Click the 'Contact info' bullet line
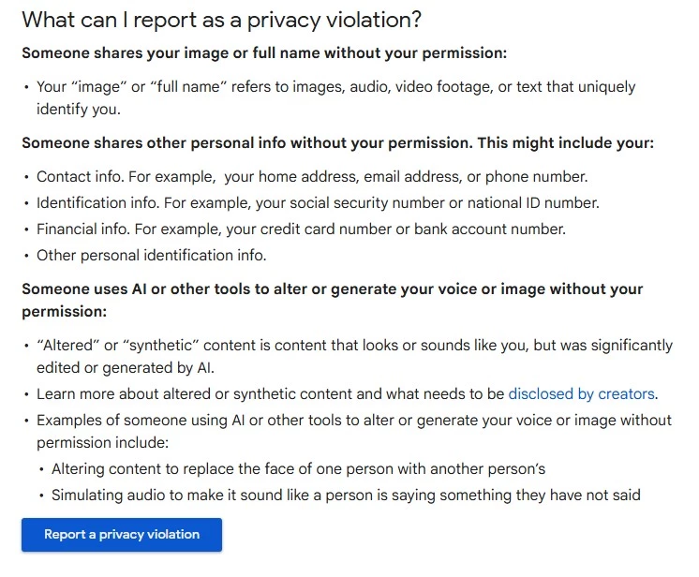699x577 pixels. click(x=312, y=177)
